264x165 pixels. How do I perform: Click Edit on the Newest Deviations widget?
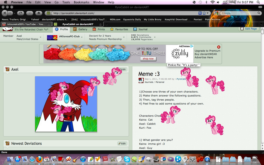(x=122, y=144)
